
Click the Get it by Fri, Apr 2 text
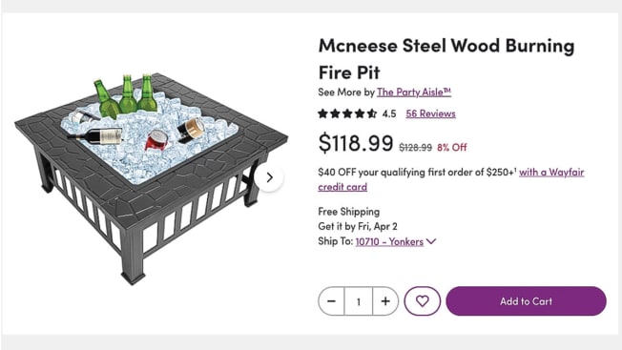[x=358, y=226]
